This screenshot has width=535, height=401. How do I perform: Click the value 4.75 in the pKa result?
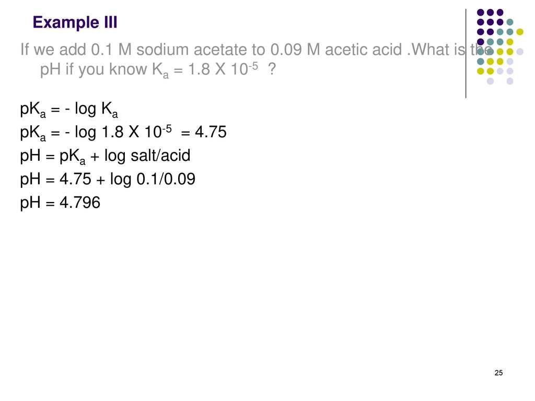(x=211, y=132)
